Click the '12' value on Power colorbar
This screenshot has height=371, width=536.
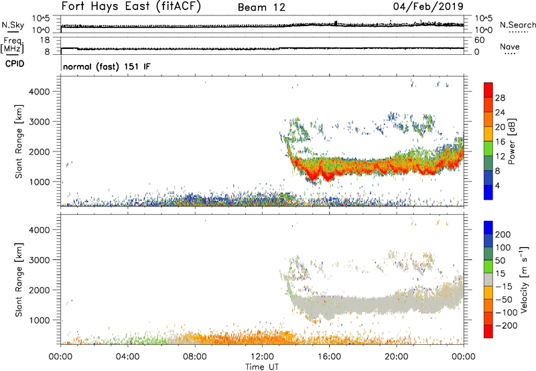(x=500, y=157)
